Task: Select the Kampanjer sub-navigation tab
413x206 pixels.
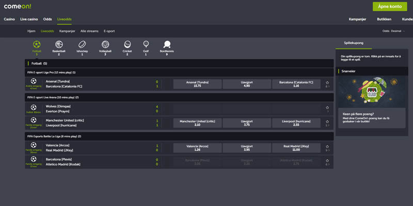Action: [x=67, y=31]
